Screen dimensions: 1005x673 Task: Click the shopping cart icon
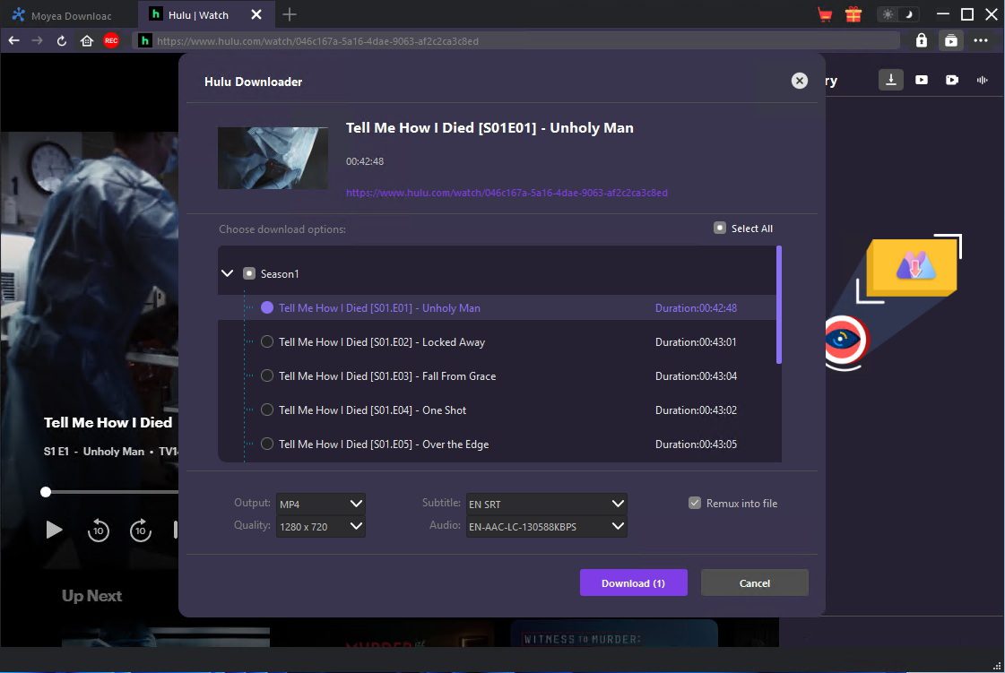tap(825, 14)
